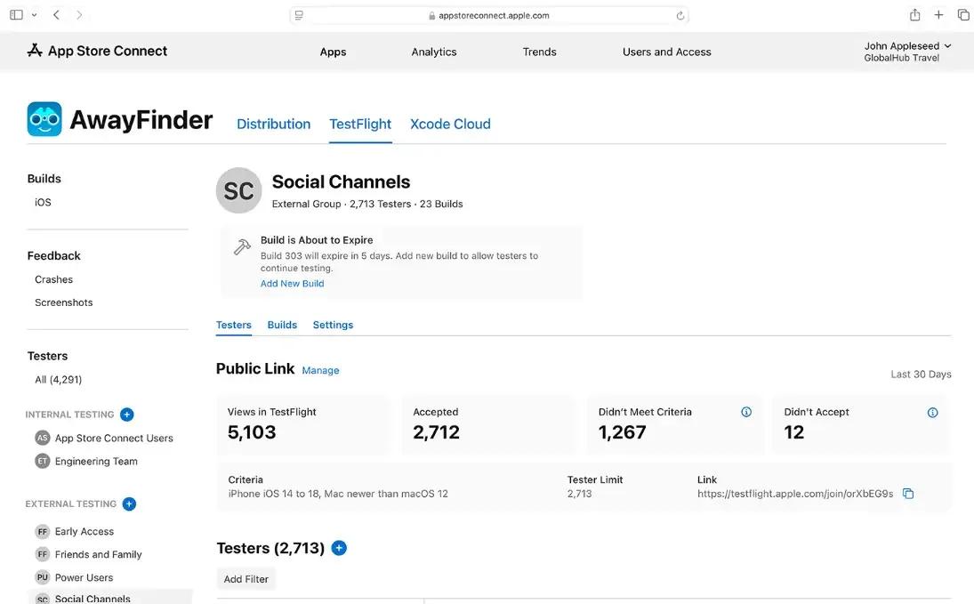Open Users and Access menu item
The height and width of the screenshot is (604, 974).
pyautogui.click(x=666, y=52)
